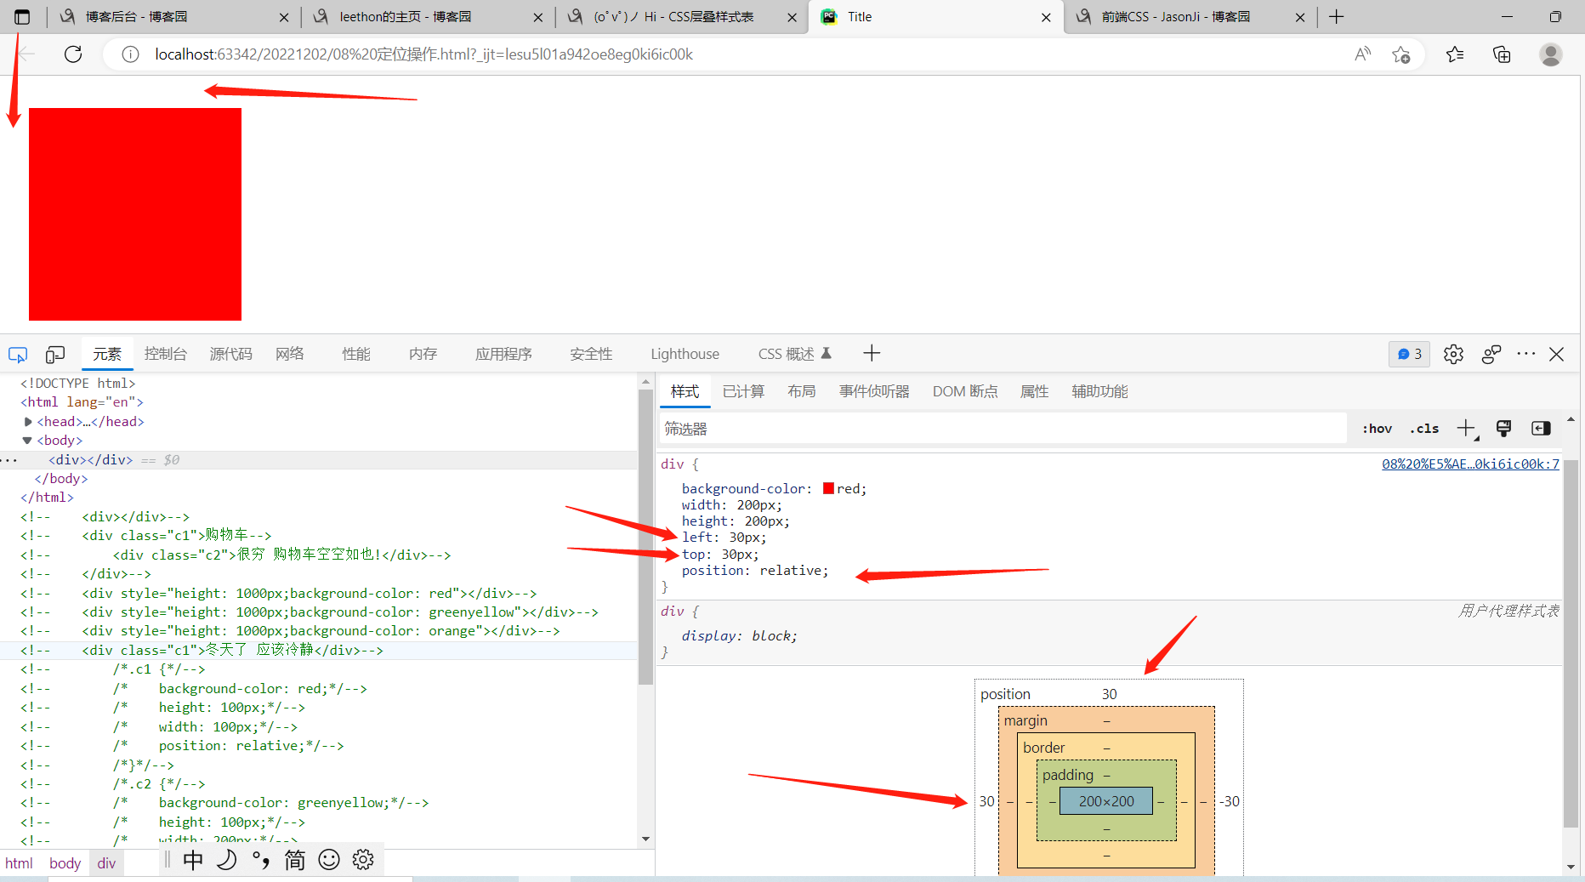Toggle the computed styles sidebar pane
Screen dimensions: 1585x882
coord(1541,429)
